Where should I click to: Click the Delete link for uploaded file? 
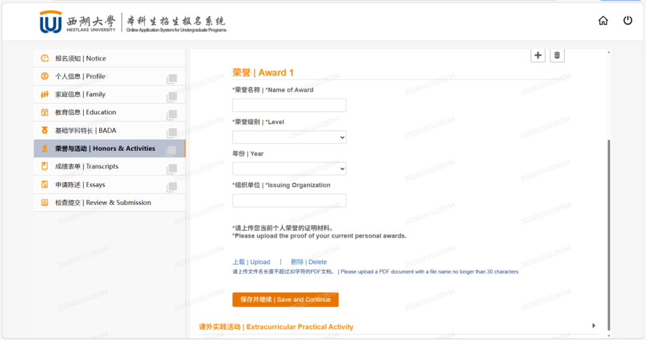pos(309,262)
